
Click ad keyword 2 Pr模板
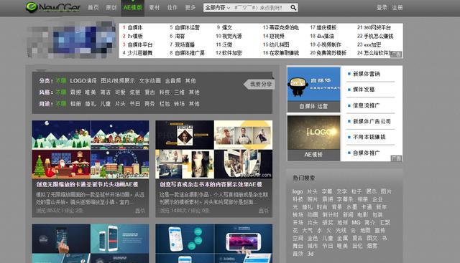[135, 36]
